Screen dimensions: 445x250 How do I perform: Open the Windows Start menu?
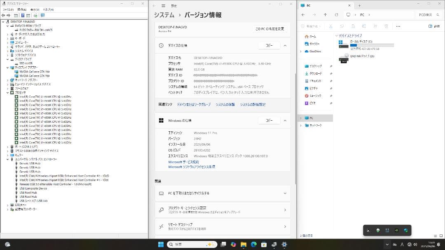tap(160, 244)
